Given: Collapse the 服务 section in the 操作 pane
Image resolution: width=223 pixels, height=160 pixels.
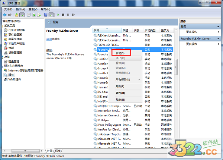Looking at the screenshot, I should pos(218,27).
